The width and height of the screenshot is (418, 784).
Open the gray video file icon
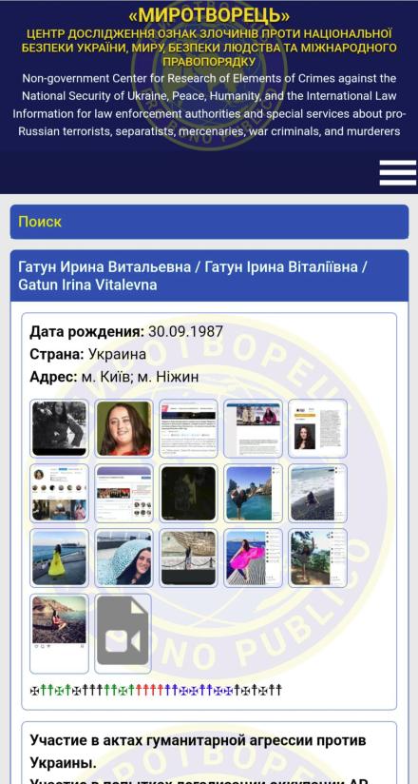pos(123,634)
